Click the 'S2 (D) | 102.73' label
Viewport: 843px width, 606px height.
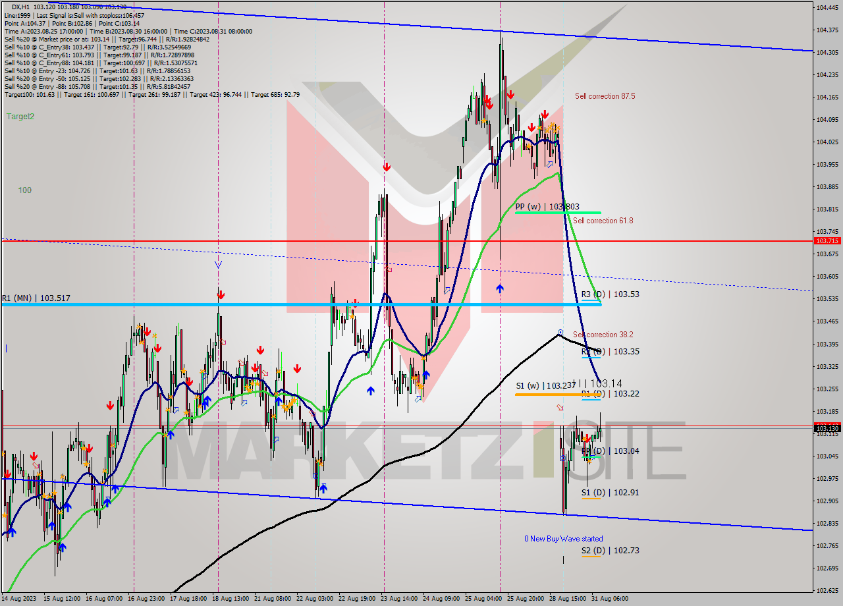(610, 550)
